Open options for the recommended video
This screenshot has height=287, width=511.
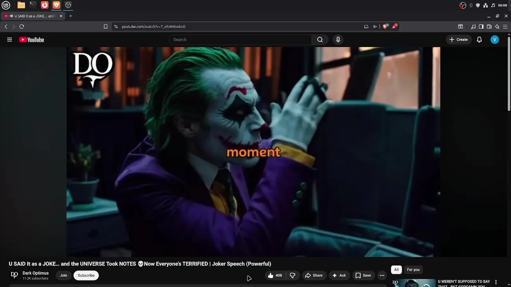coord(496,282)
